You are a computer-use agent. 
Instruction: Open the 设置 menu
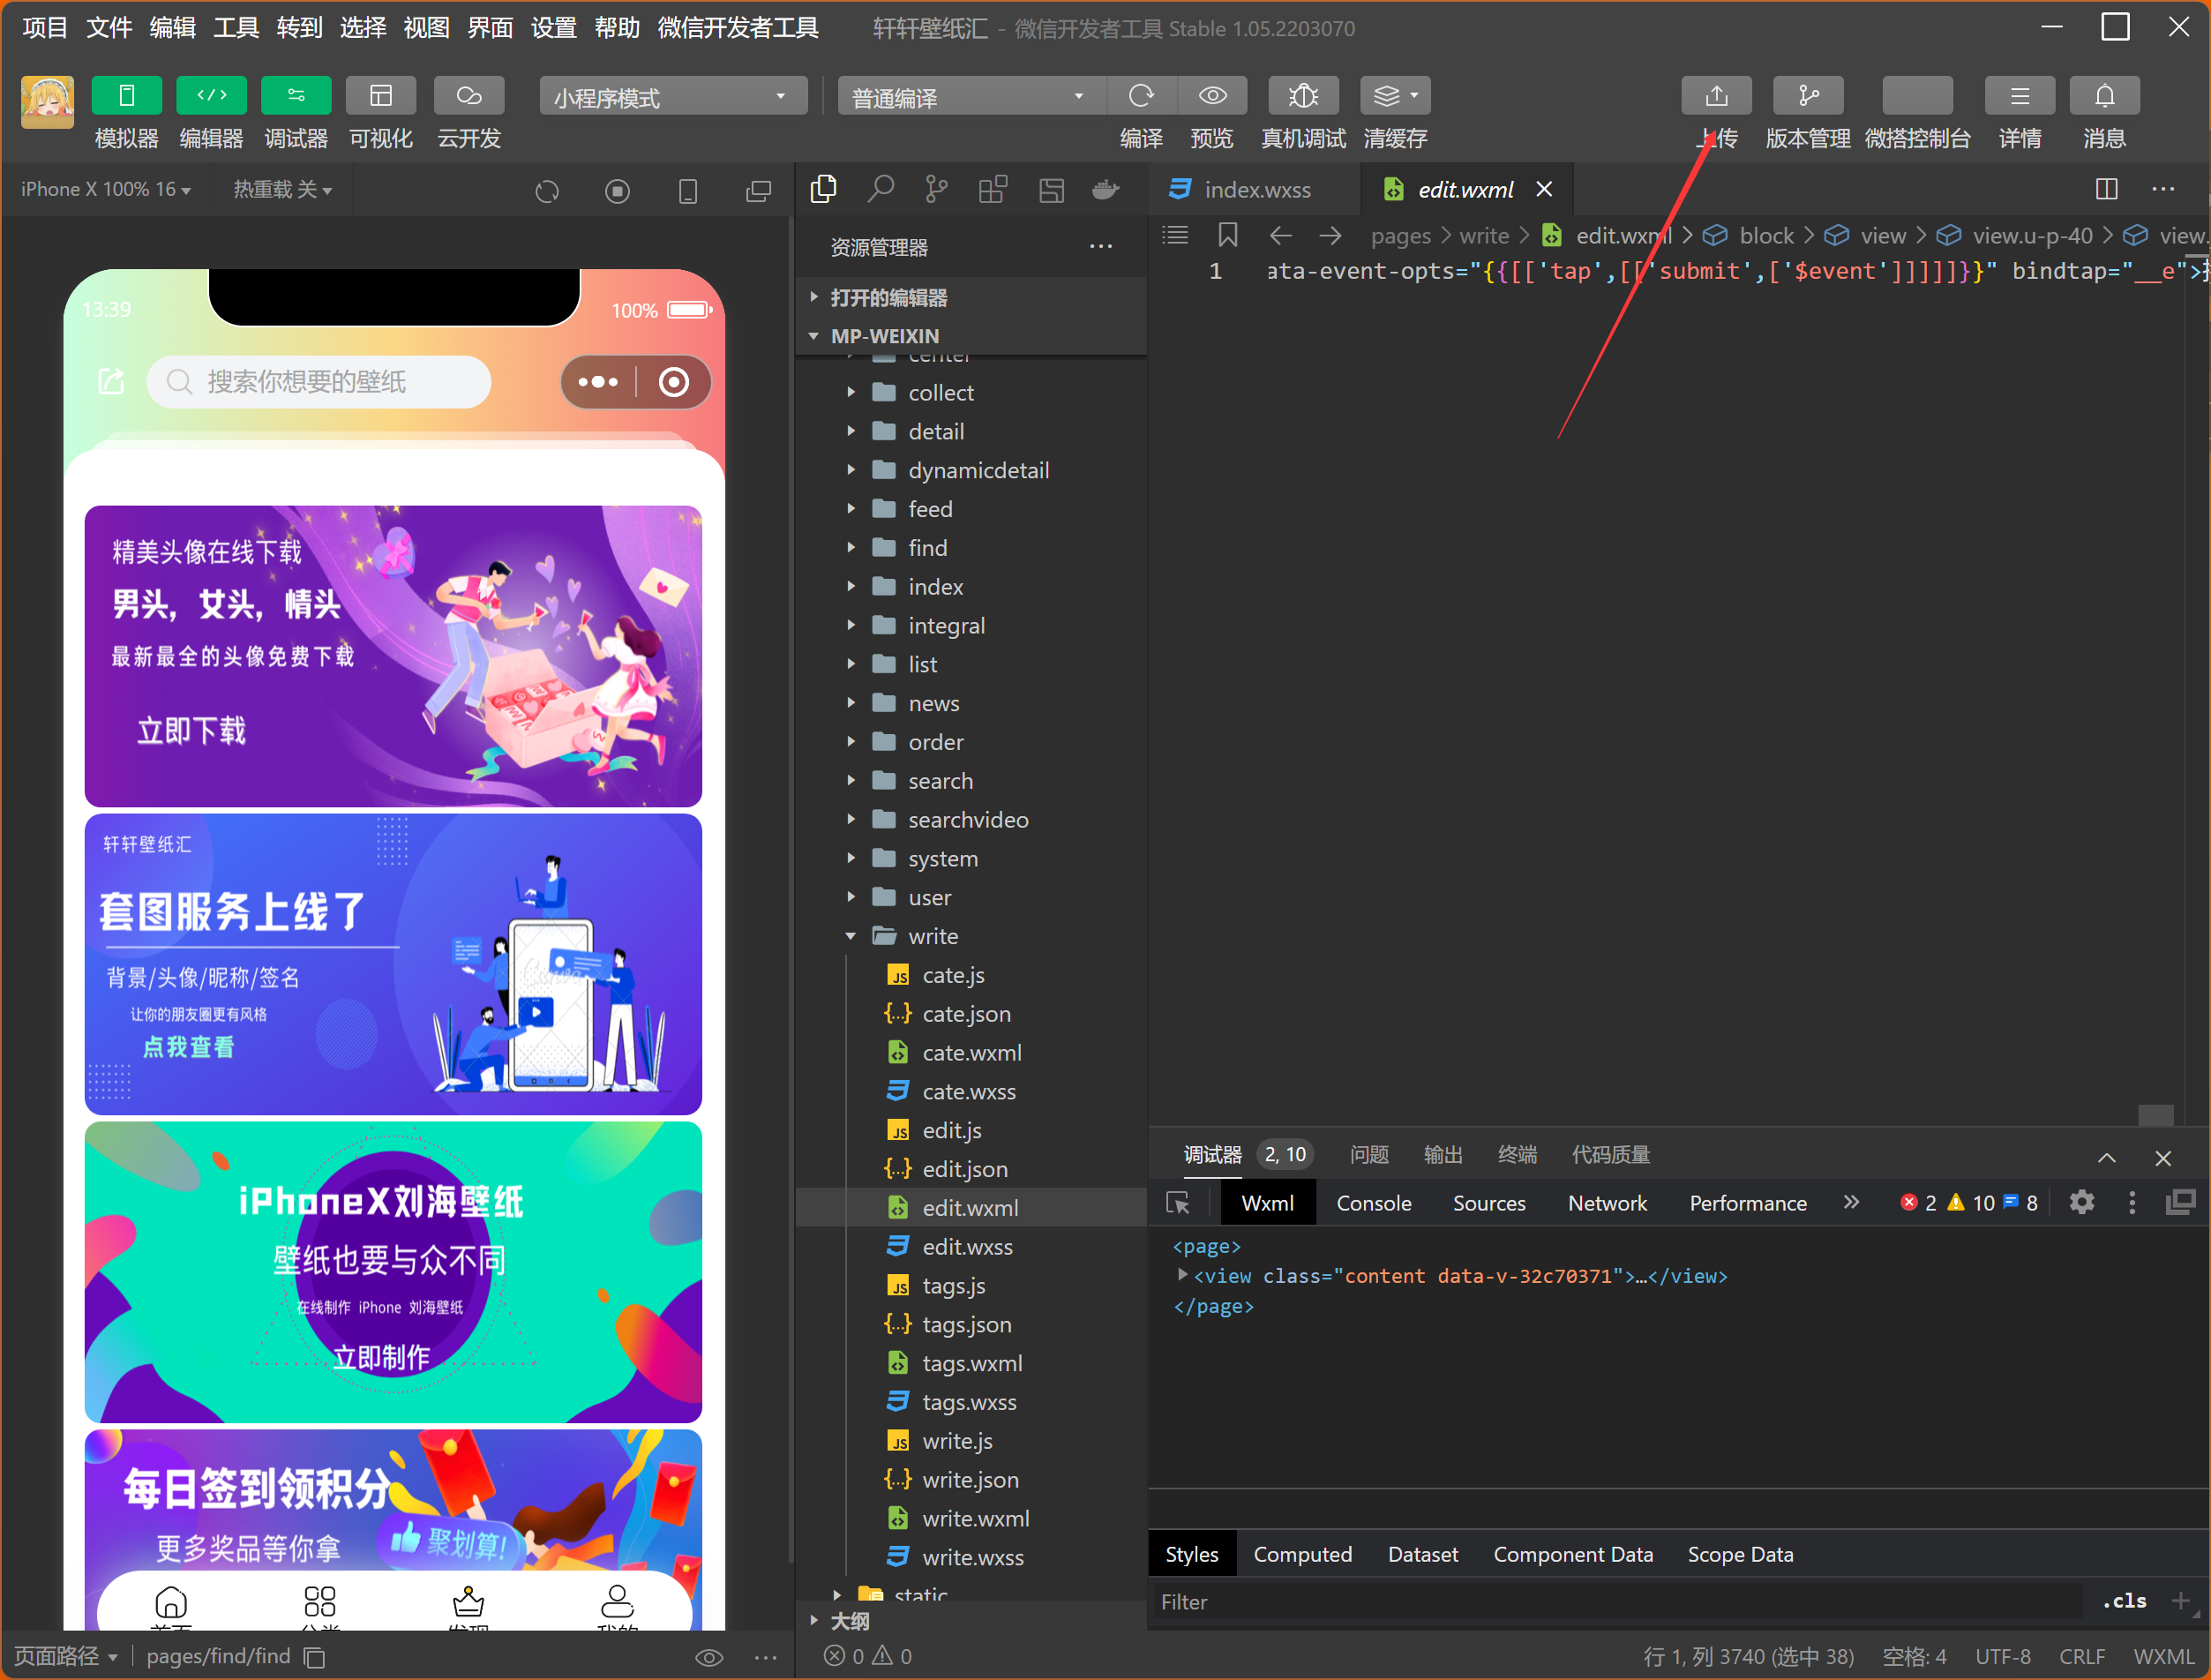tap(553, 28)
